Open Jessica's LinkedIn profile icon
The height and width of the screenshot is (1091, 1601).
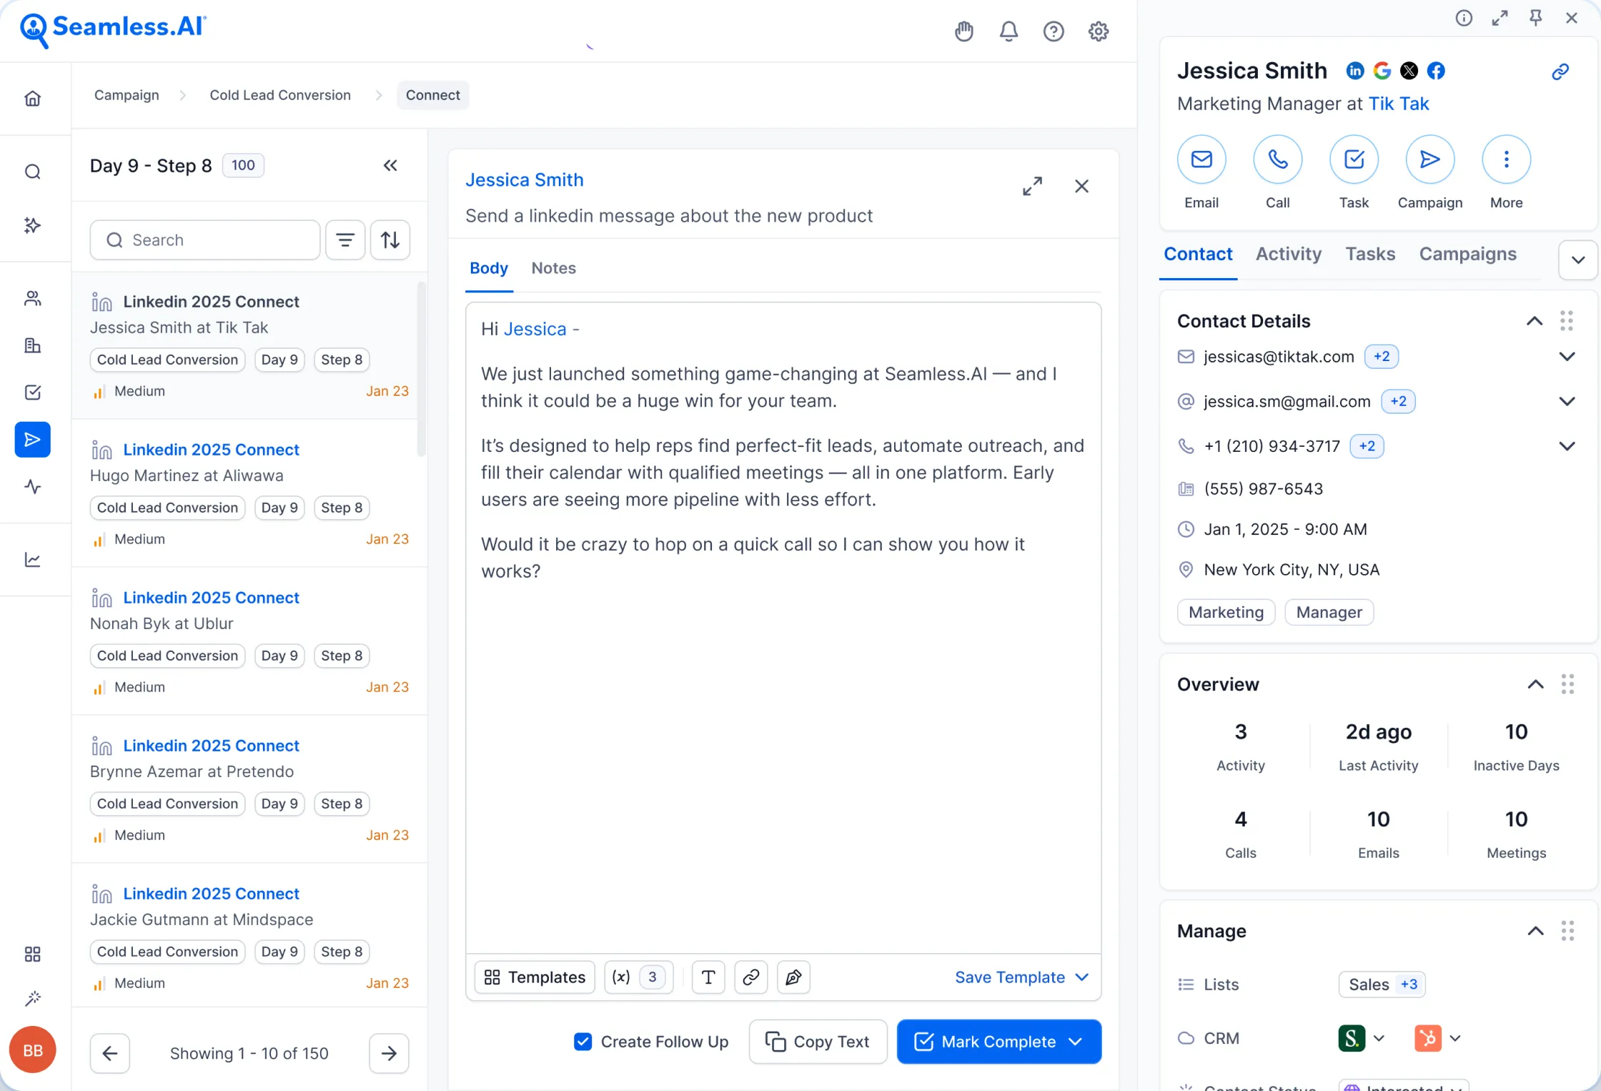click(x=1355, y=70)
